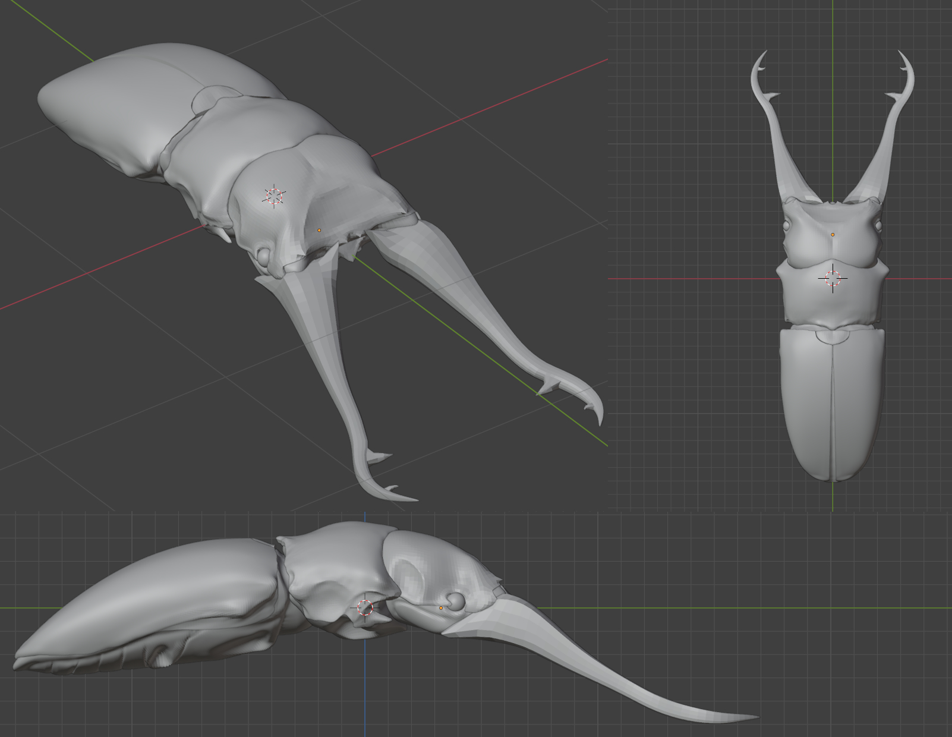Select the beetle's eye in the perspective viewport
Viewport: 952px width, 737px height.
264,257
